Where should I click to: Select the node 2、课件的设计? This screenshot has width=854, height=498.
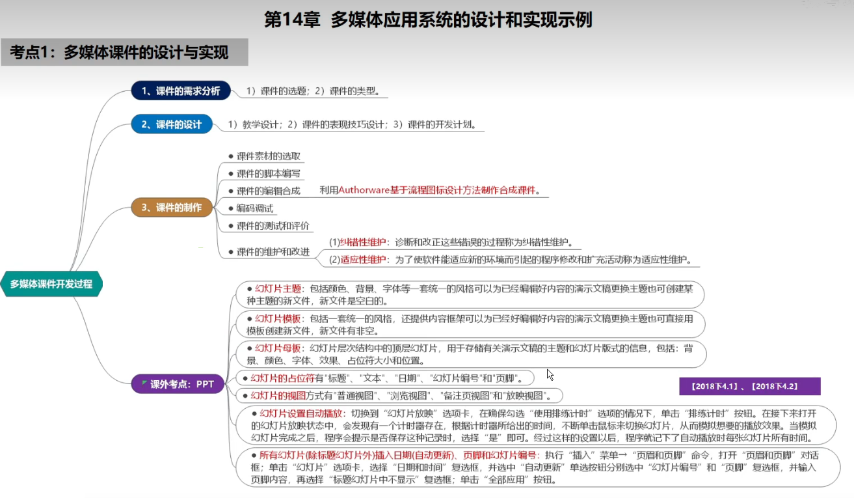pos(172,124)
